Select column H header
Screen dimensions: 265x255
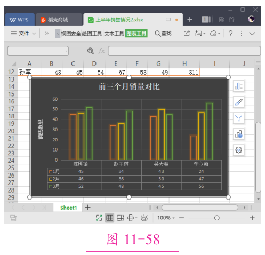[x=184, y=63]
